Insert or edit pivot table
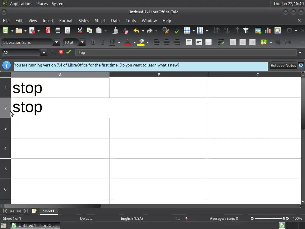Viewport: 305px width, 229px height. 278,31
